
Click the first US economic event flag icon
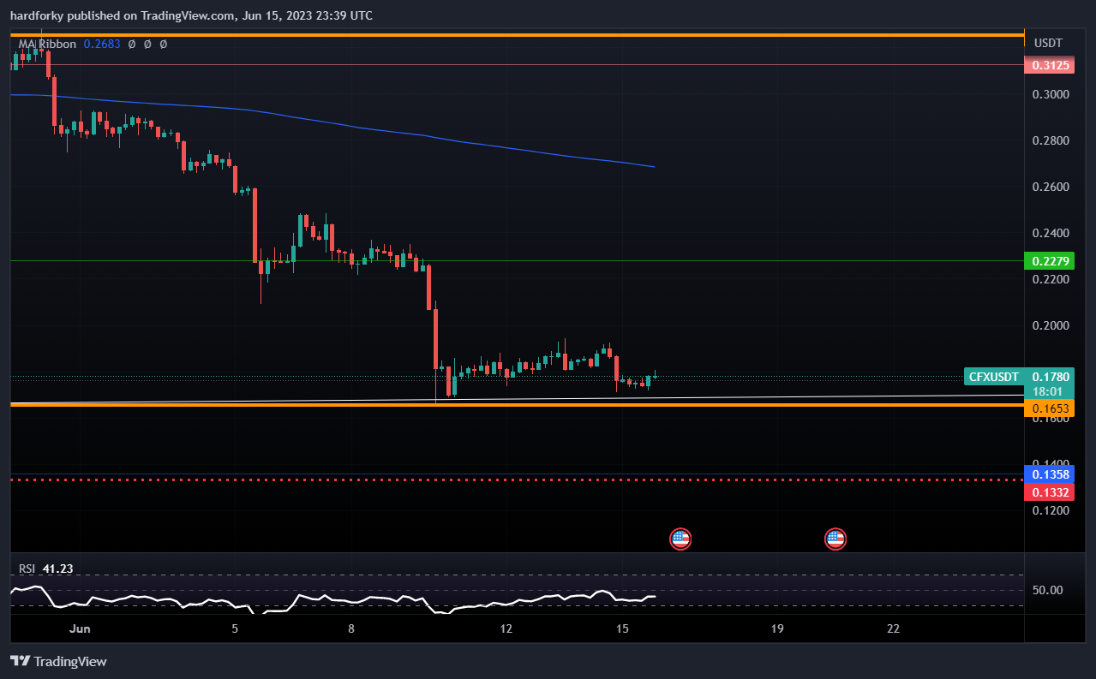680,539
